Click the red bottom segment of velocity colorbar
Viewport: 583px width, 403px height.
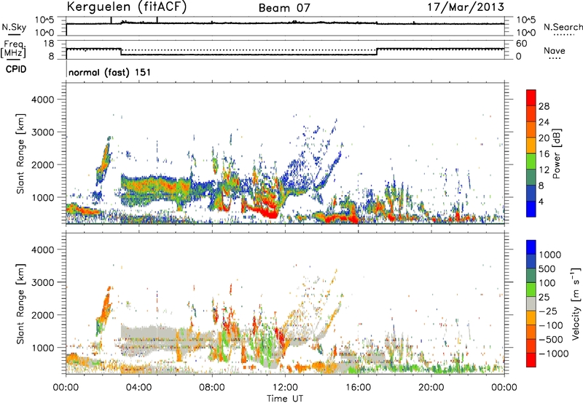click(x=531, y=360)
